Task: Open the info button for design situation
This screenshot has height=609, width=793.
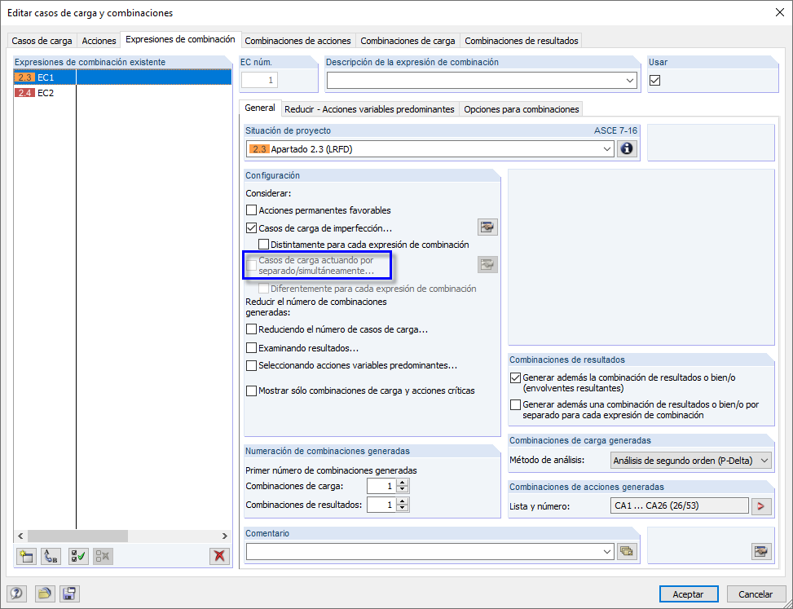Action: pos(627,149)
